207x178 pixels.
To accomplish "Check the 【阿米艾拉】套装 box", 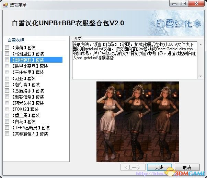I will (x=7, y=103).
